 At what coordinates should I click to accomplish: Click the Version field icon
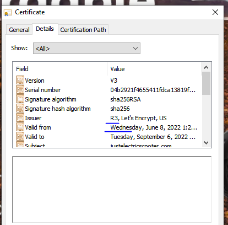[20, 80]
